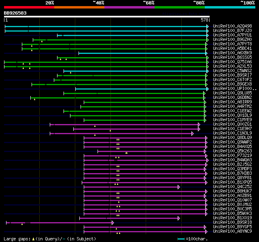Click the UniRef100_A4RTM2 label
The height and width of the screenshot is (242, 259).
232,107
